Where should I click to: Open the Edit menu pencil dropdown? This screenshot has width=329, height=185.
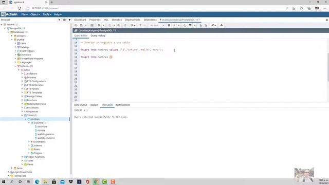point(133,25)
